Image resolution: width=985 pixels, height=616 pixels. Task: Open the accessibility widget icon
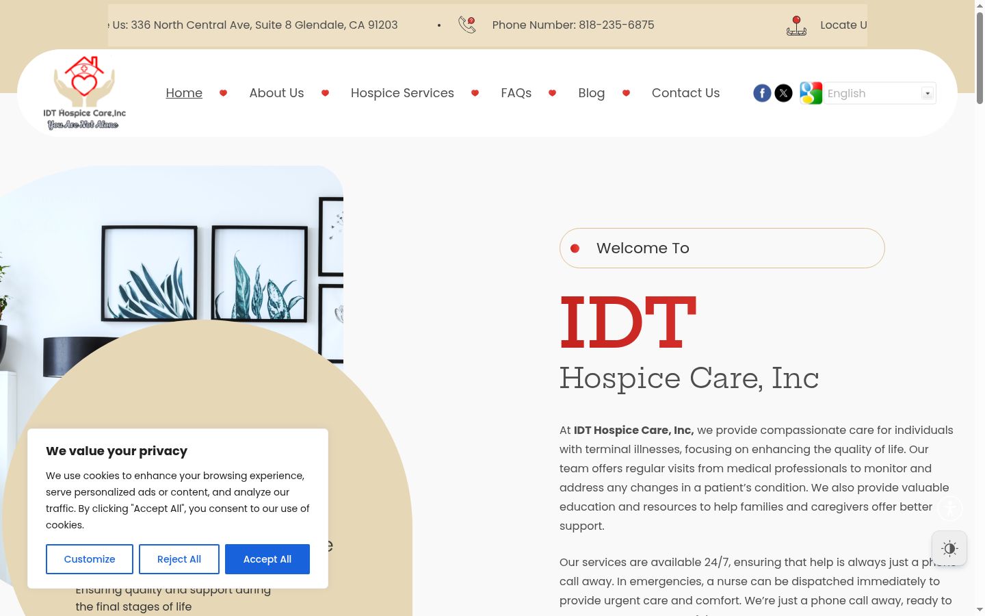click(x=949, y=509)
